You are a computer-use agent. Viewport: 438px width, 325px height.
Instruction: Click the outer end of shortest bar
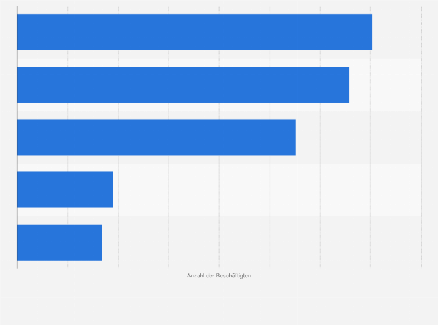click(100, 243)
